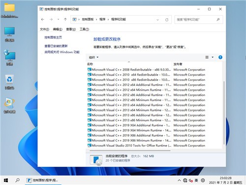Open the control panel home link
The width and height of the screenshot is (246, 185).
pos(53,37)
